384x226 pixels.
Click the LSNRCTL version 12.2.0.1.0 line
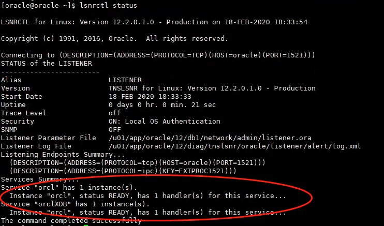(154, 22)
